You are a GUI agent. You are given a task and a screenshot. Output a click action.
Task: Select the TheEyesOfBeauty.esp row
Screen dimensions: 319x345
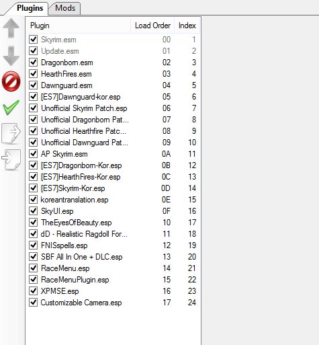coord(113,223)
